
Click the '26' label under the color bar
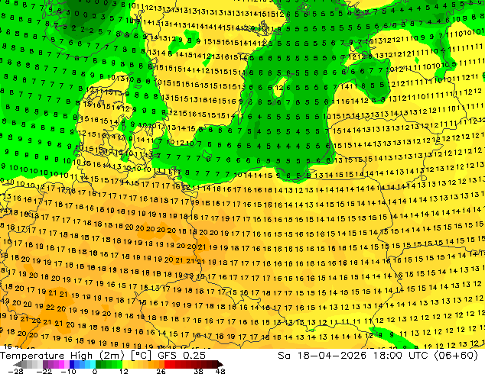(x=161, y=371)
